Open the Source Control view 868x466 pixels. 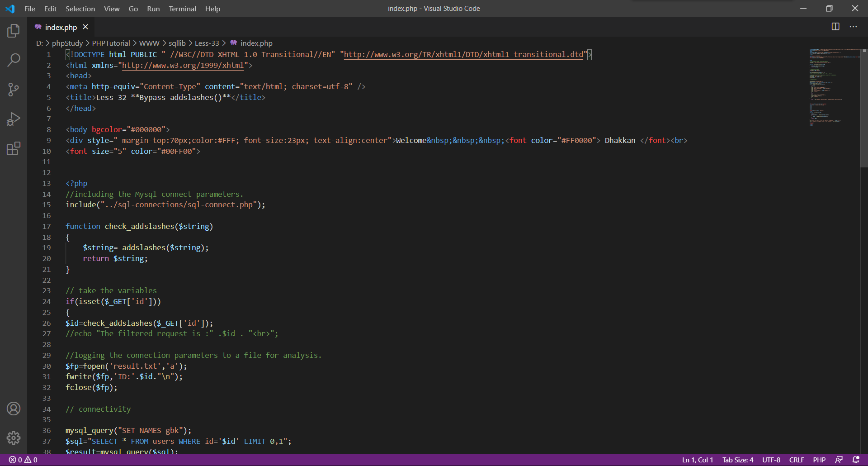(x=14, y=90)
